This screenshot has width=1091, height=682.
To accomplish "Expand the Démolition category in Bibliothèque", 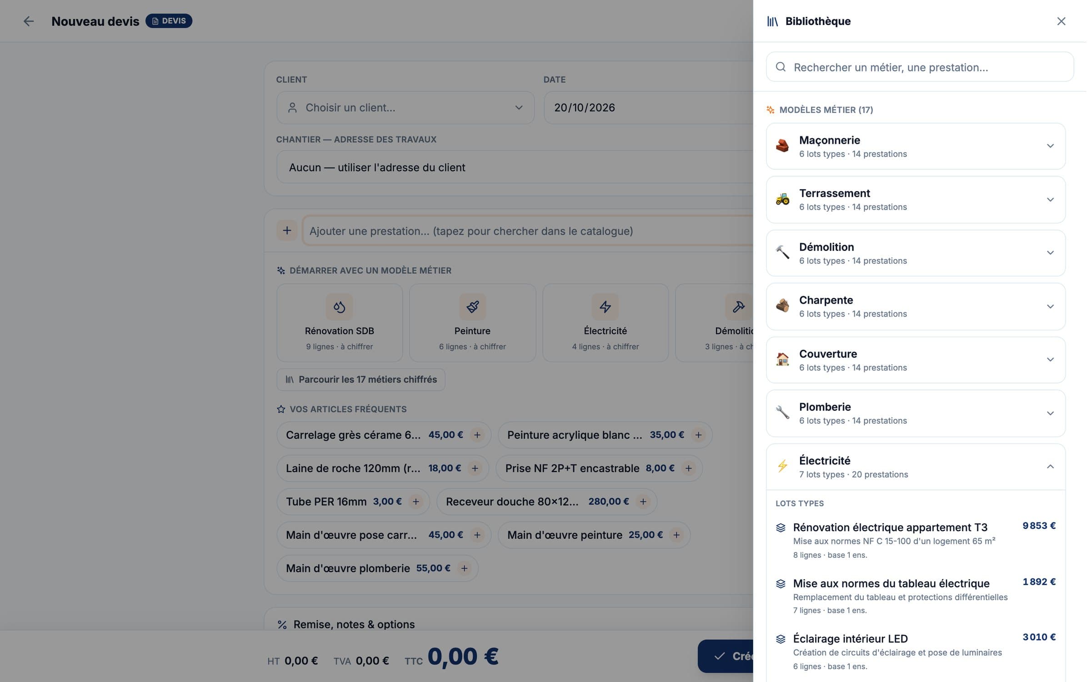I will pyautogui.click(x=916, y=253).
